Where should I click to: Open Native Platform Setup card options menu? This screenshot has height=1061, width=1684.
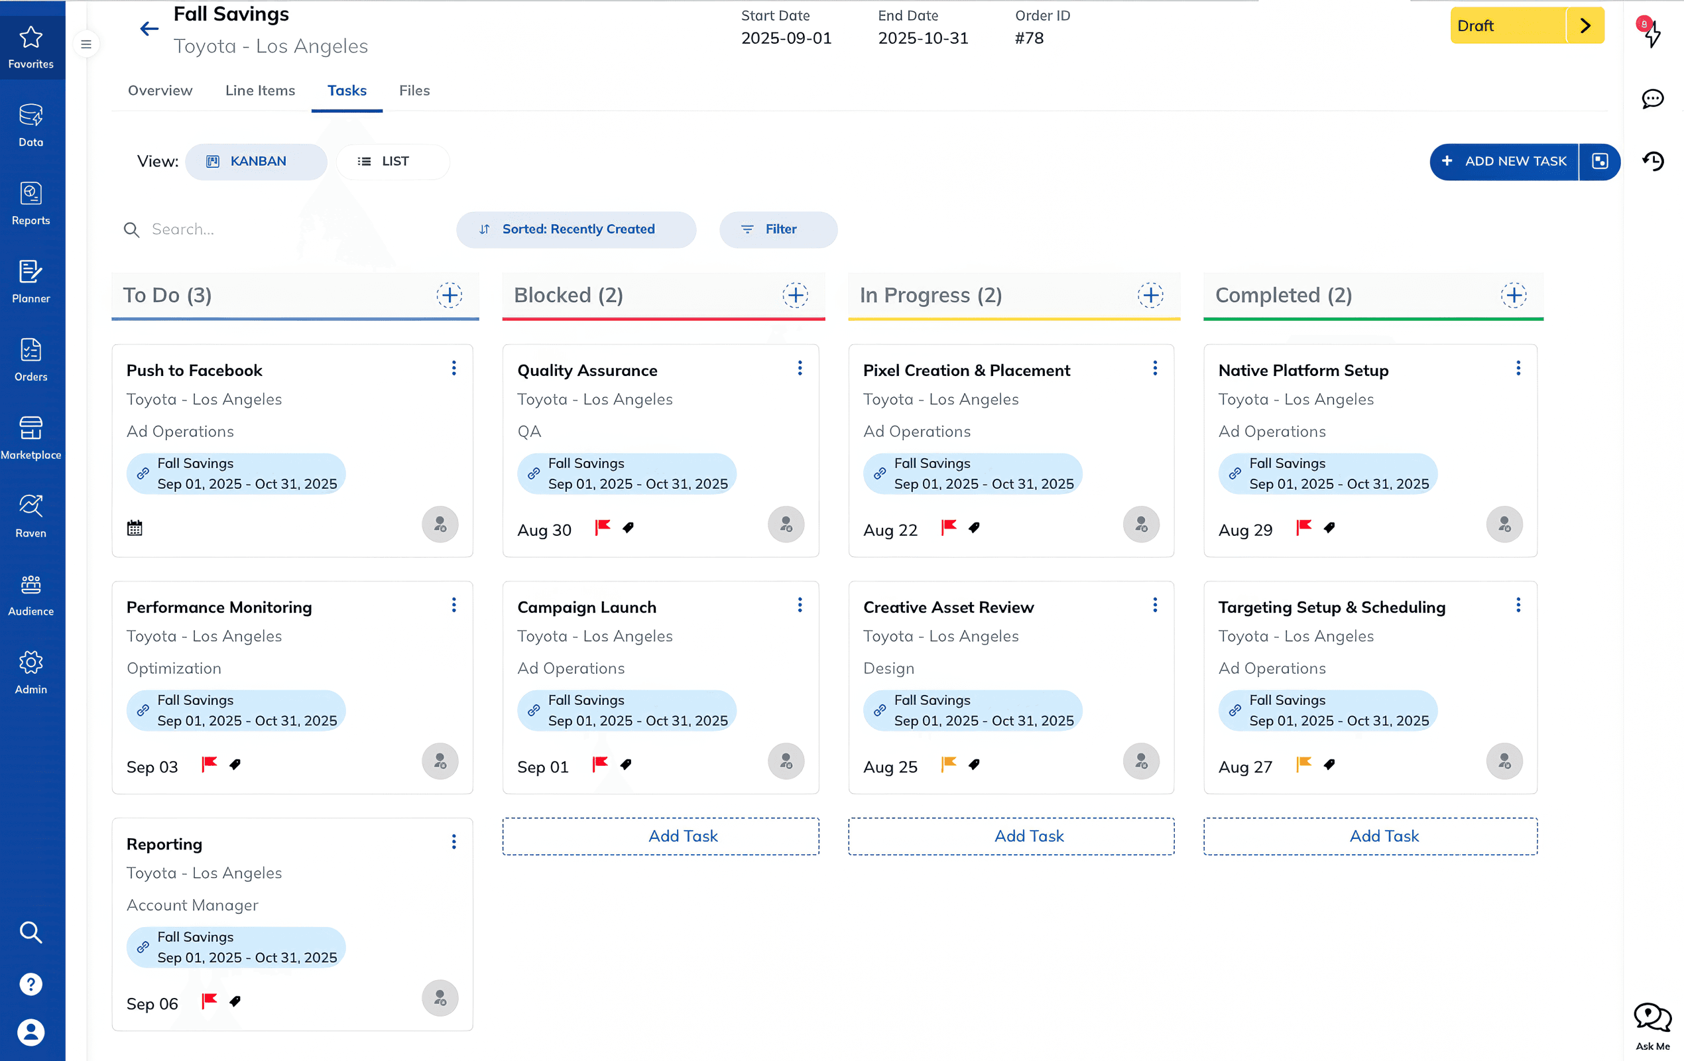[1518, 368]
